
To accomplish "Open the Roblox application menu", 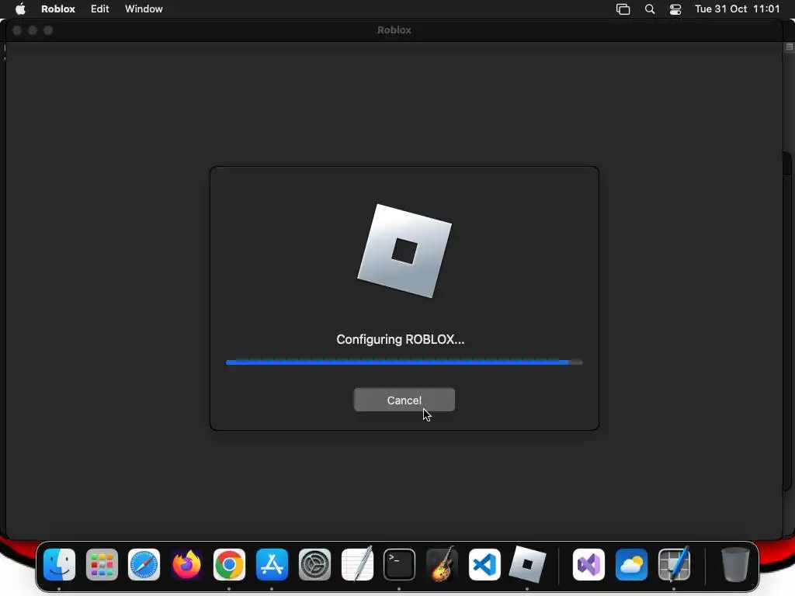I will click(x=57, y=9).
